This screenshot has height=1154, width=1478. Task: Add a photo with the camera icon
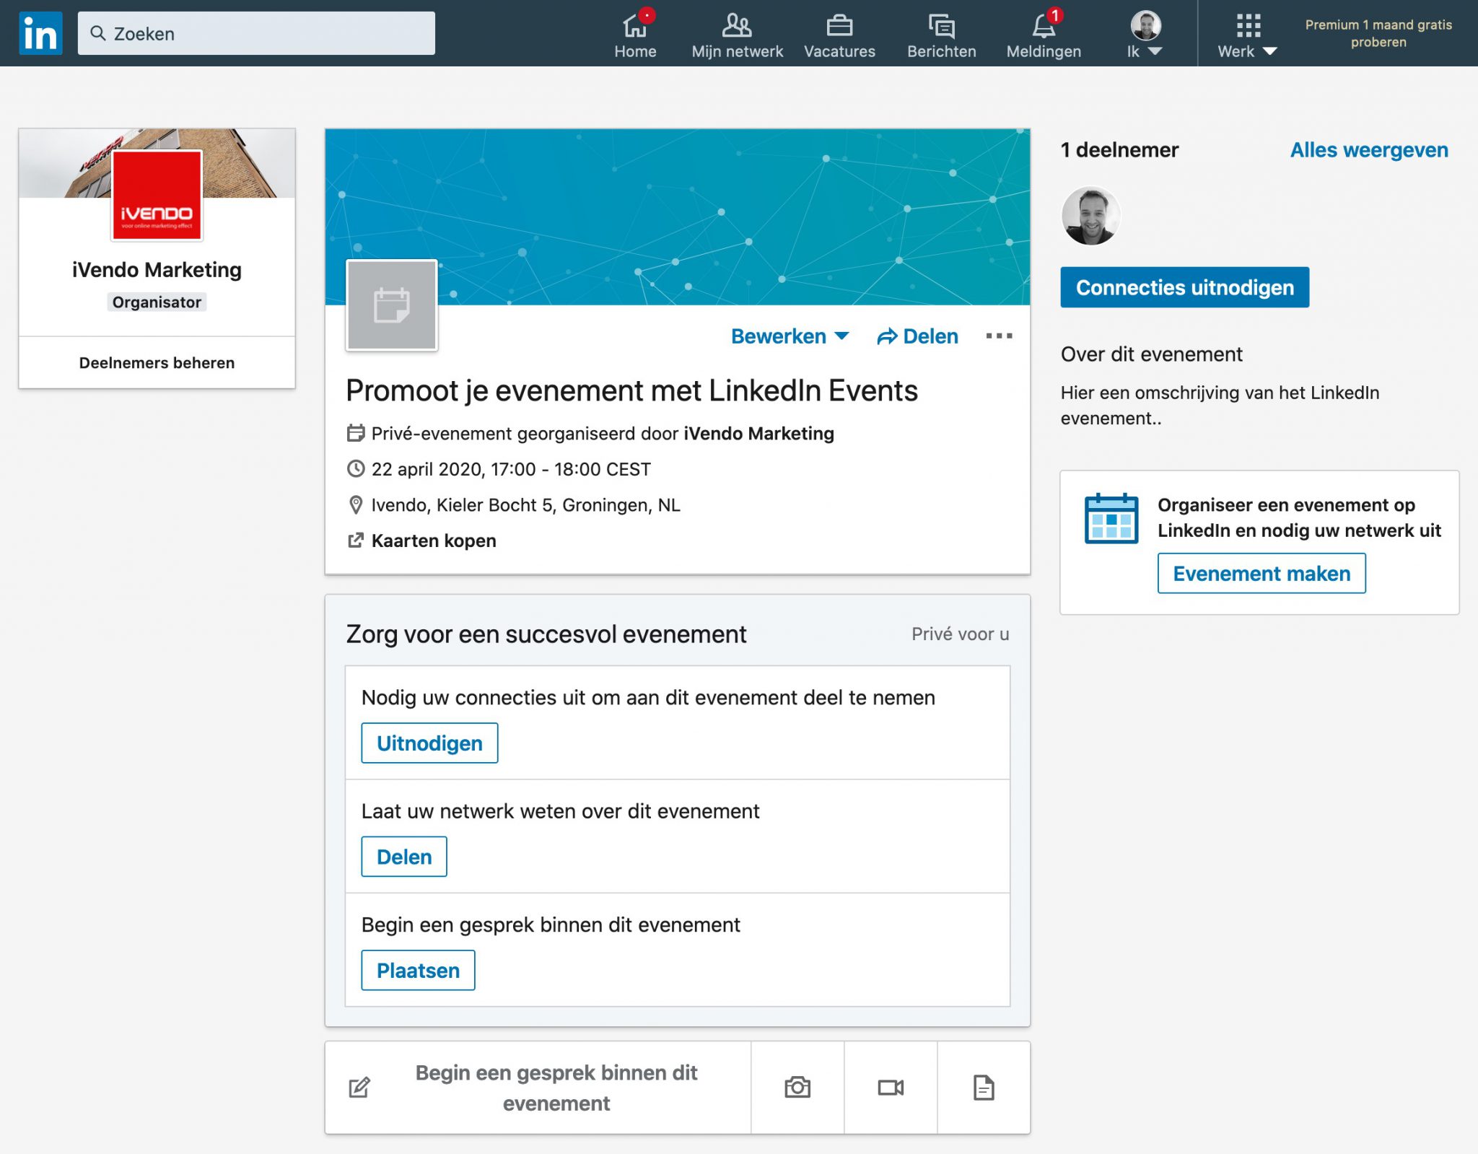(797, 1088)
